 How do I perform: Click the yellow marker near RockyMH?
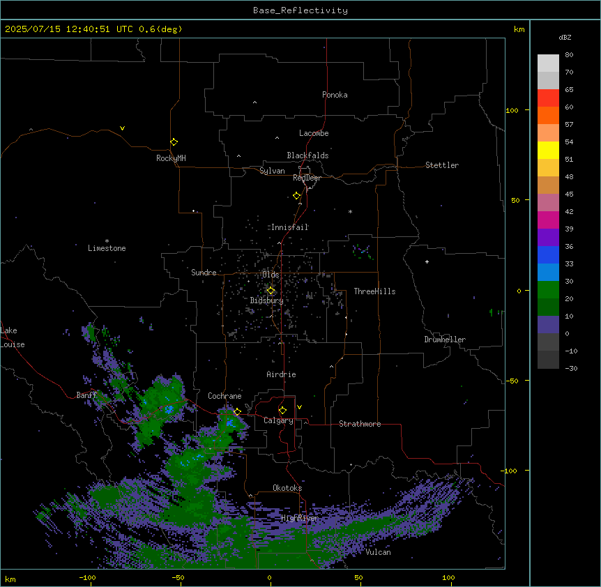tap(174, 142)
